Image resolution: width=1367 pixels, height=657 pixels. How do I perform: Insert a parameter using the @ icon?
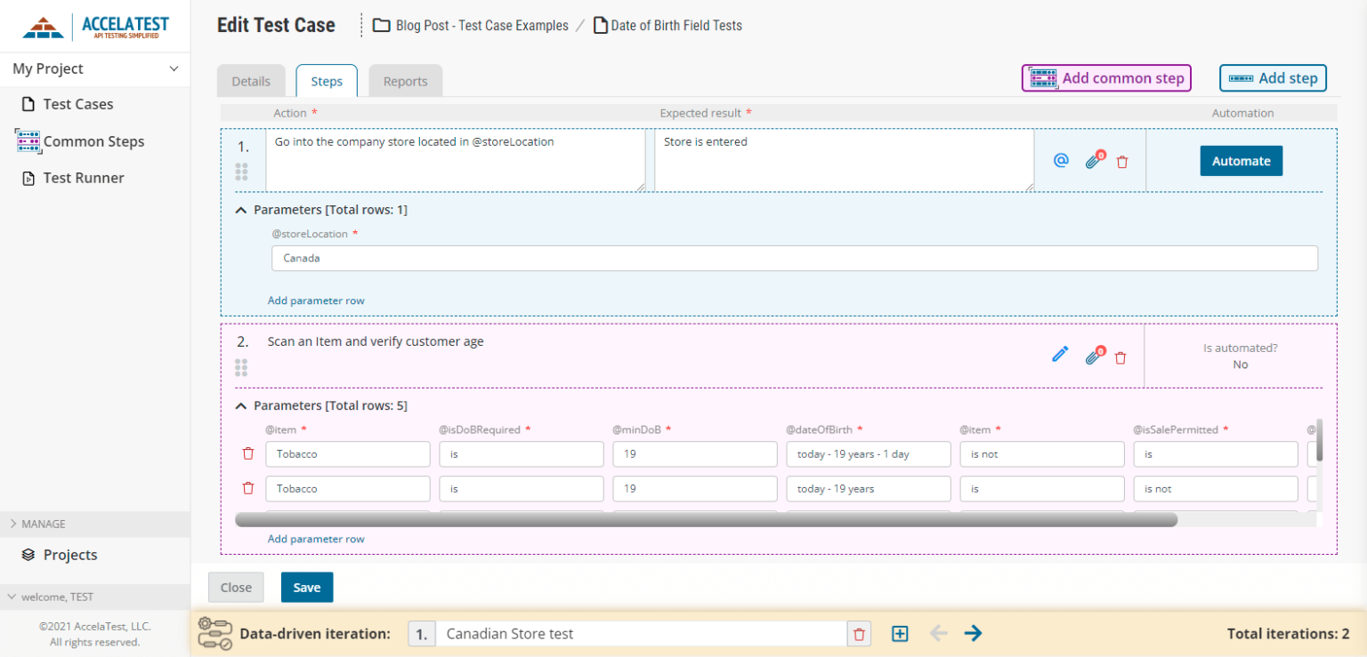click(1060, 160)
